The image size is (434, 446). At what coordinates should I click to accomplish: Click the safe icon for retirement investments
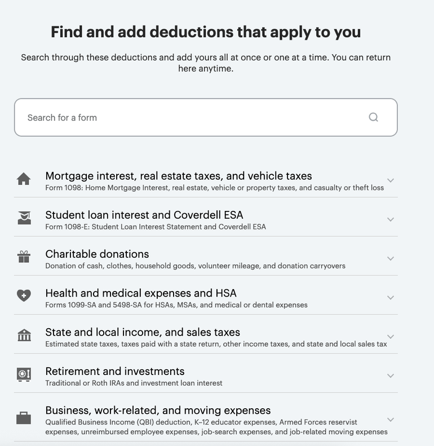coord(24,374)
